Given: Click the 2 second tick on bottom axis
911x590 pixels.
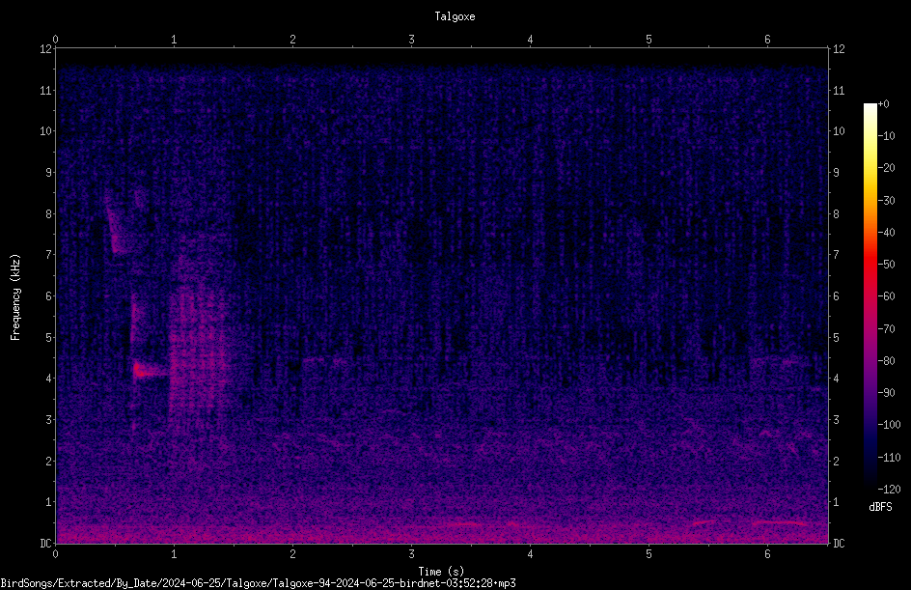Looking at the screenshot, I should 292,554.
